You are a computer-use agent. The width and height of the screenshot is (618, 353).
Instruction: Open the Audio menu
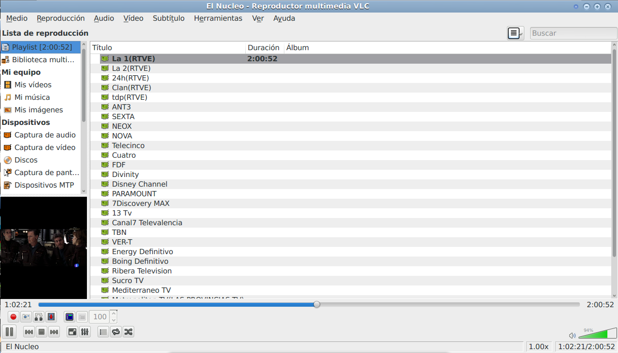pyautogui.click(x=104, y=18)
